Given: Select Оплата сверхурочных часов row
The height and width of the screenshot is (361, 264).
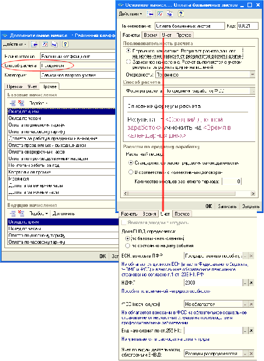Looking at the screenshot, I should (61, 152).
